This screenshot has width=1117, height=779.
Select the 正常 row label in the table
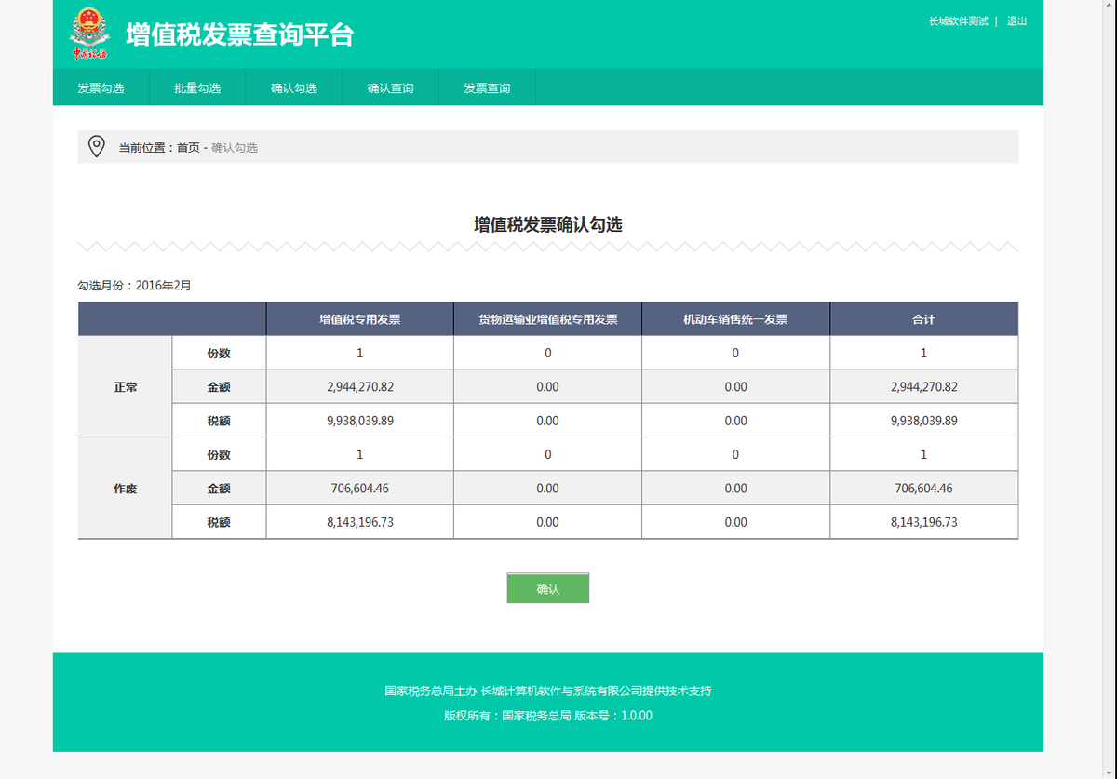click(x=124, y=386)
